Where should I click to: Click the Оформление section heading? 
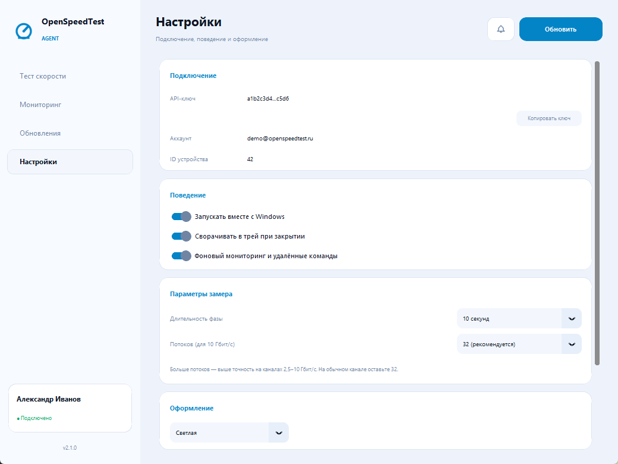tap(191, 408)
